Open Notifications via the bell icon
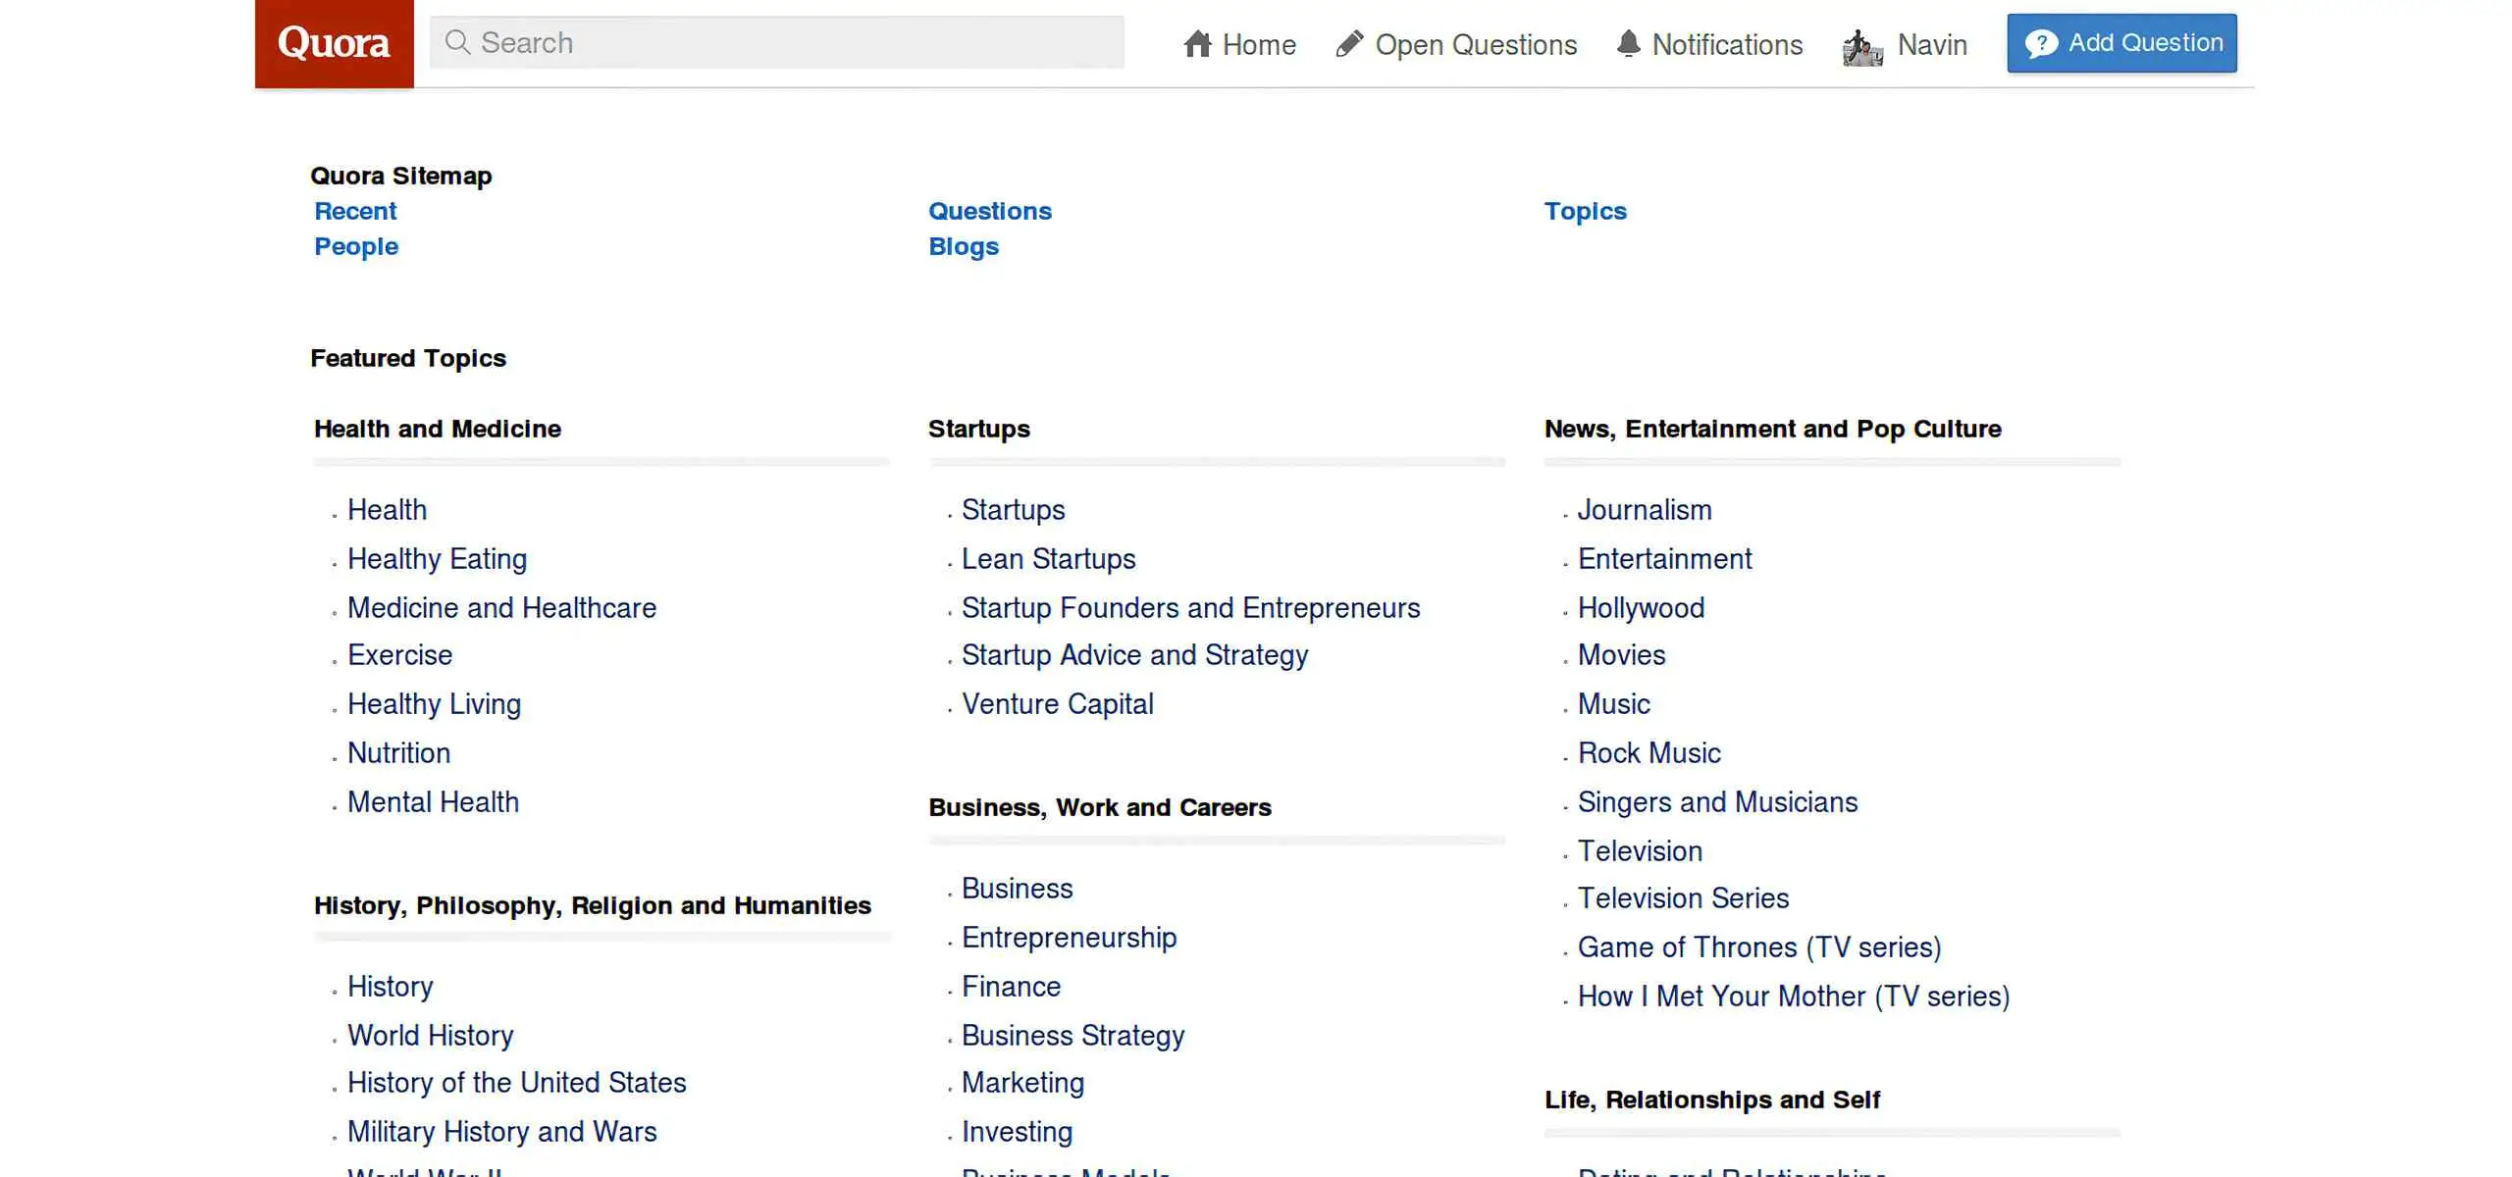The height and width of the screenshot is (1177, 2512). pos(1628,43)
